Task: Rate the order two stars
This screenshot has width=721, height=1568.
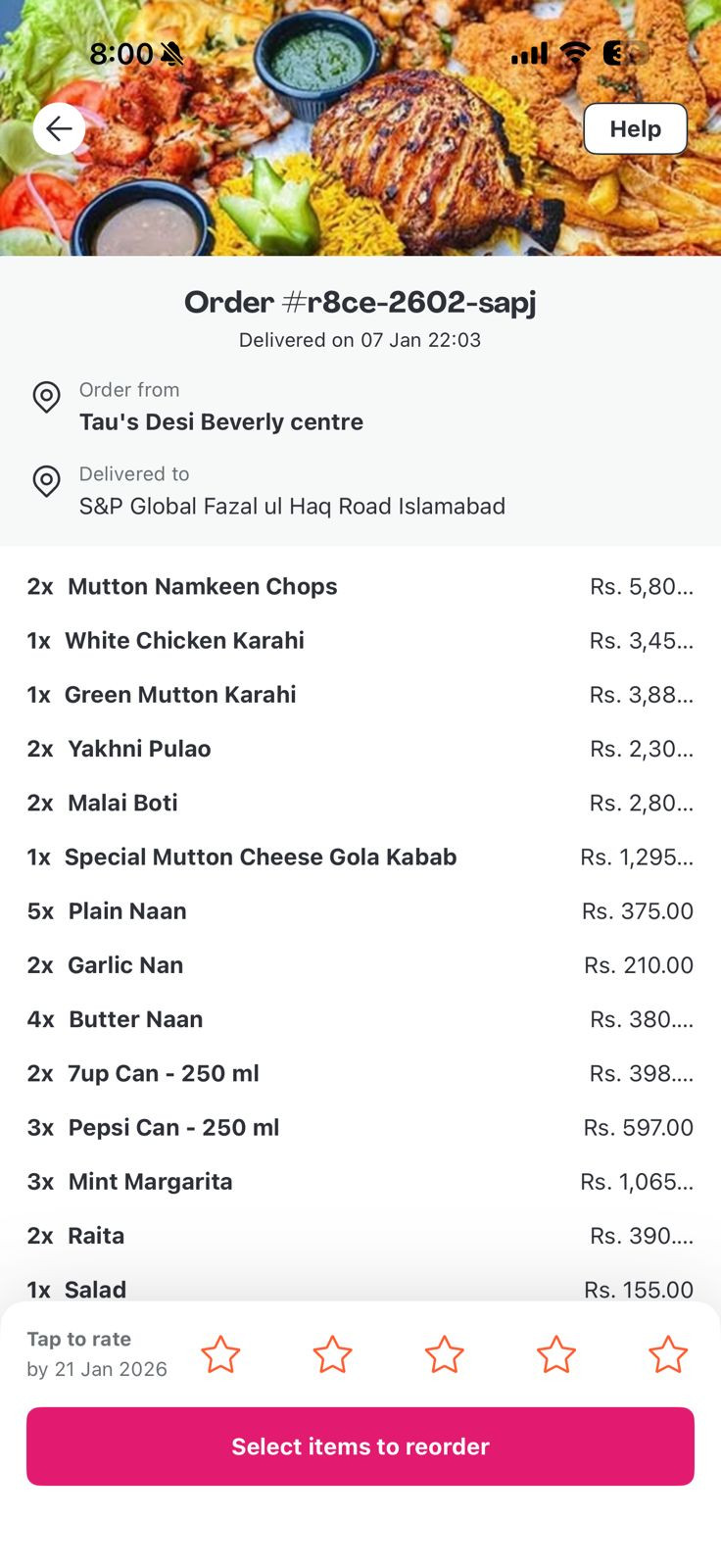Action: [332, 1354]
